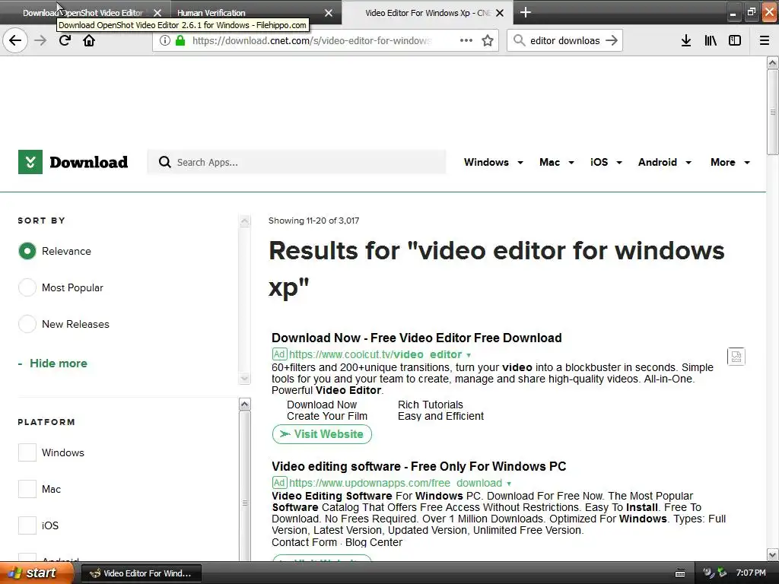The image size is (779, 584).
Task: Expand the Windows navigation dropdown
Action: [493, 163]
